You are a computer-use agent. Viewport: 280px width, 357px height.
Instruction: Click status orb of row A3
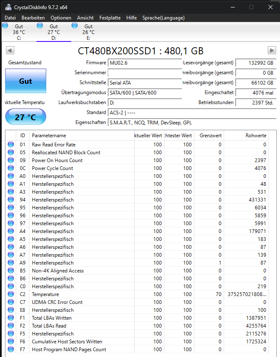(x=11, y=192)
